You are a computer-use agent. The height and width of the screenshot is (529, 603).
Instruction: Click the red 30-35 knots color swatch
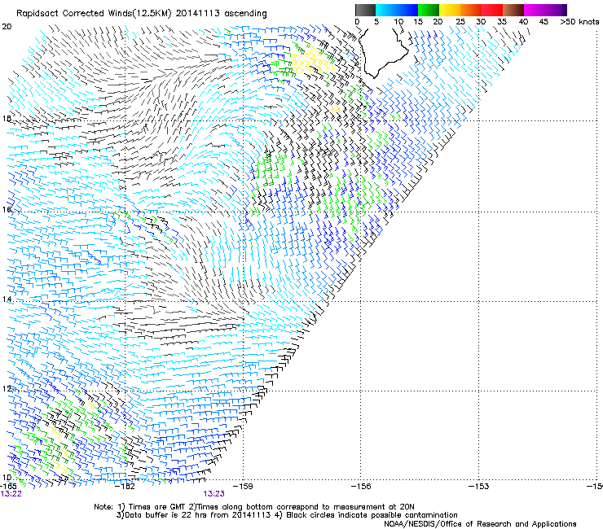492,10
